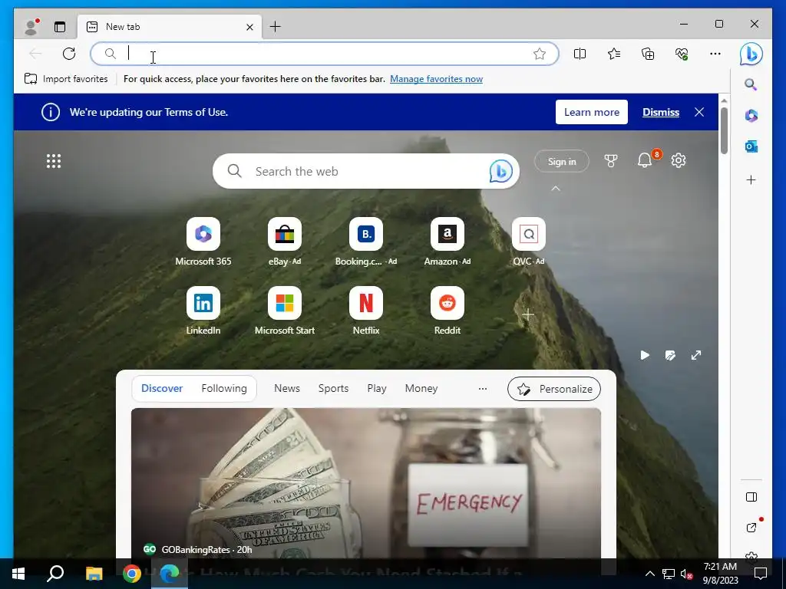The width and height of the screenshot is (786, 589).
Task: Add this page to favorites star
Action: coord(540,54)
